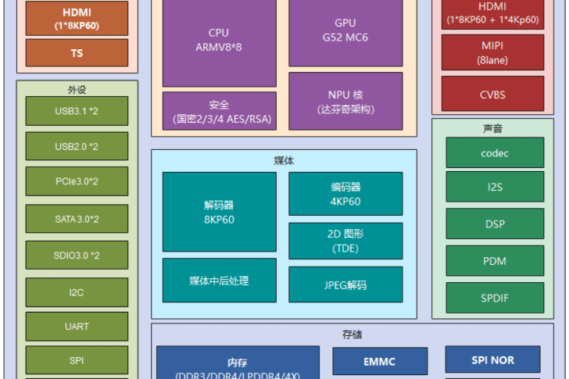Click the CPU ARMV8*8 block

(x=219, y=41)
